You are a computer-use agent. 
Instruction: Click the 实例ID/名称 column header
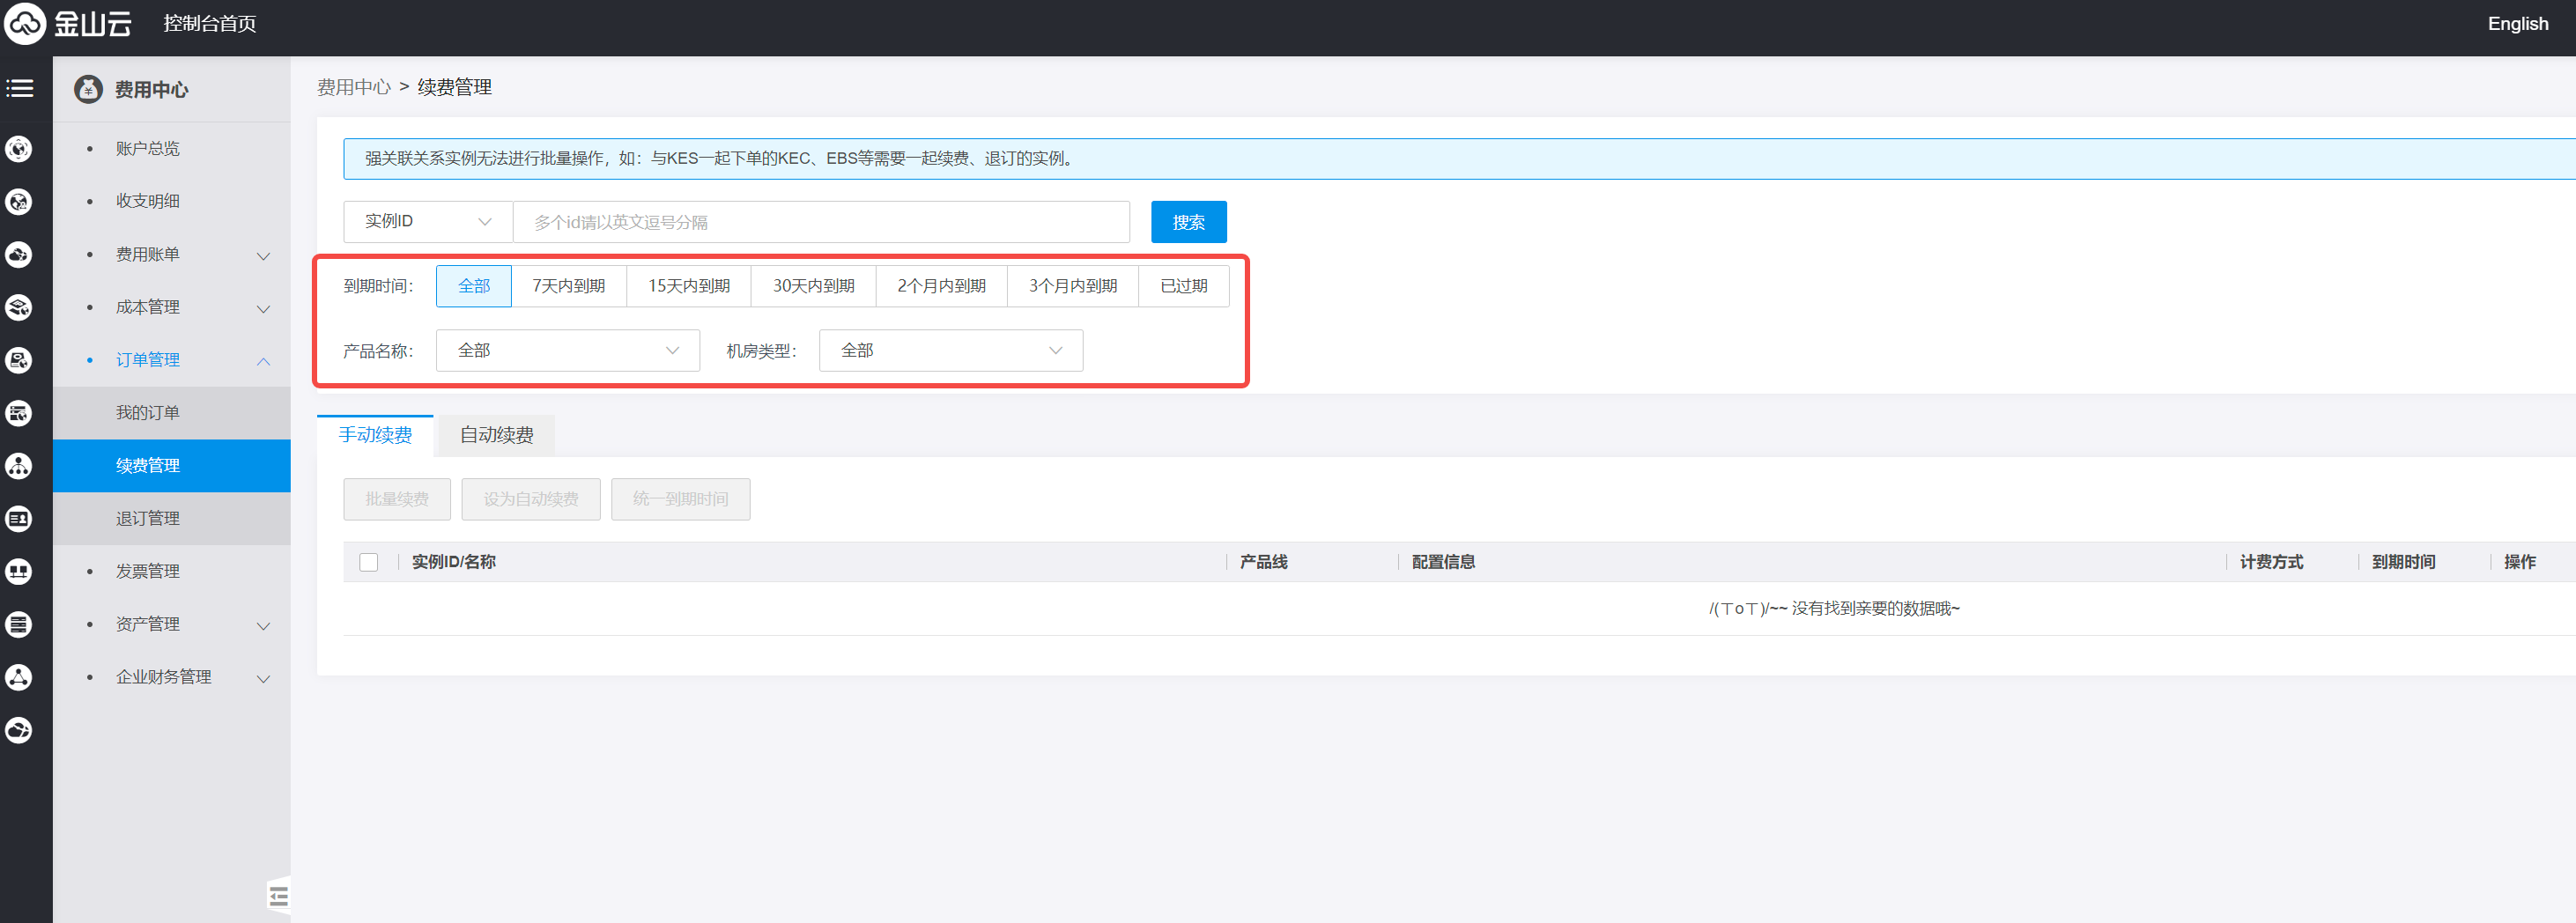(454, 563)
